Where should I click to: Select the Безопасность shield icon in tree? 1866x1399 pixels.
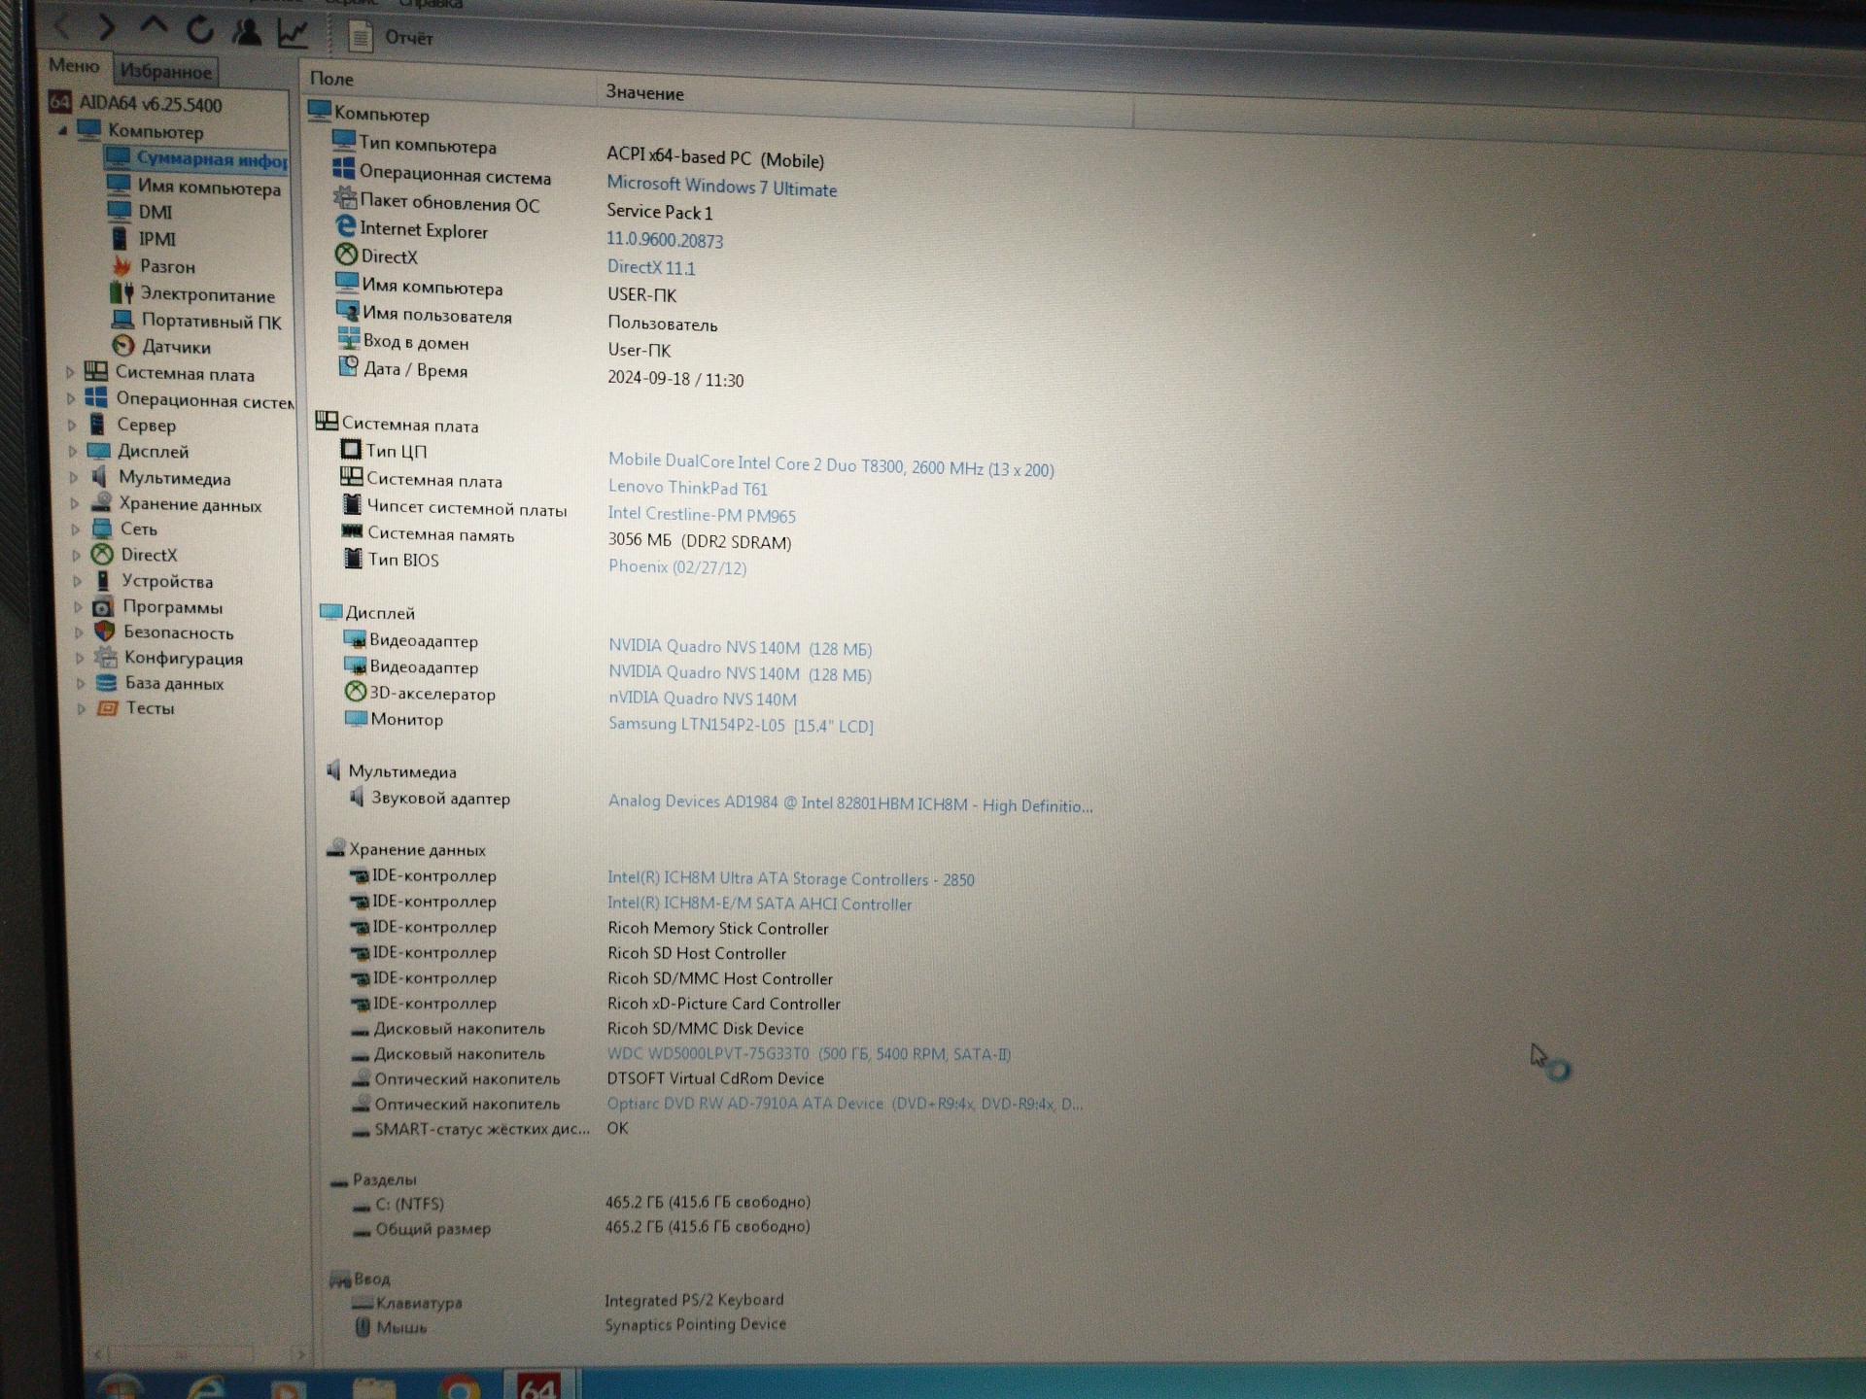(x=104, y=631)
